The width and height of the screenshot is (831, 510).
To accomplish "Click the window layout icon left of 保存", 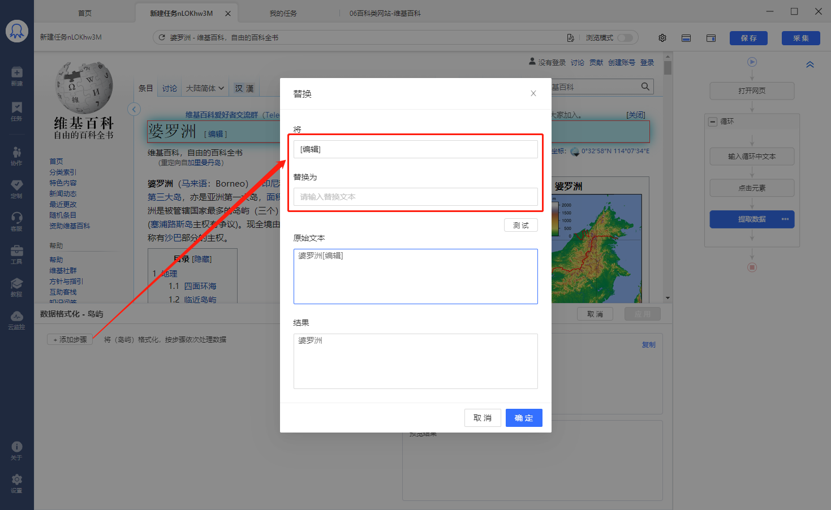I will 711,38.
